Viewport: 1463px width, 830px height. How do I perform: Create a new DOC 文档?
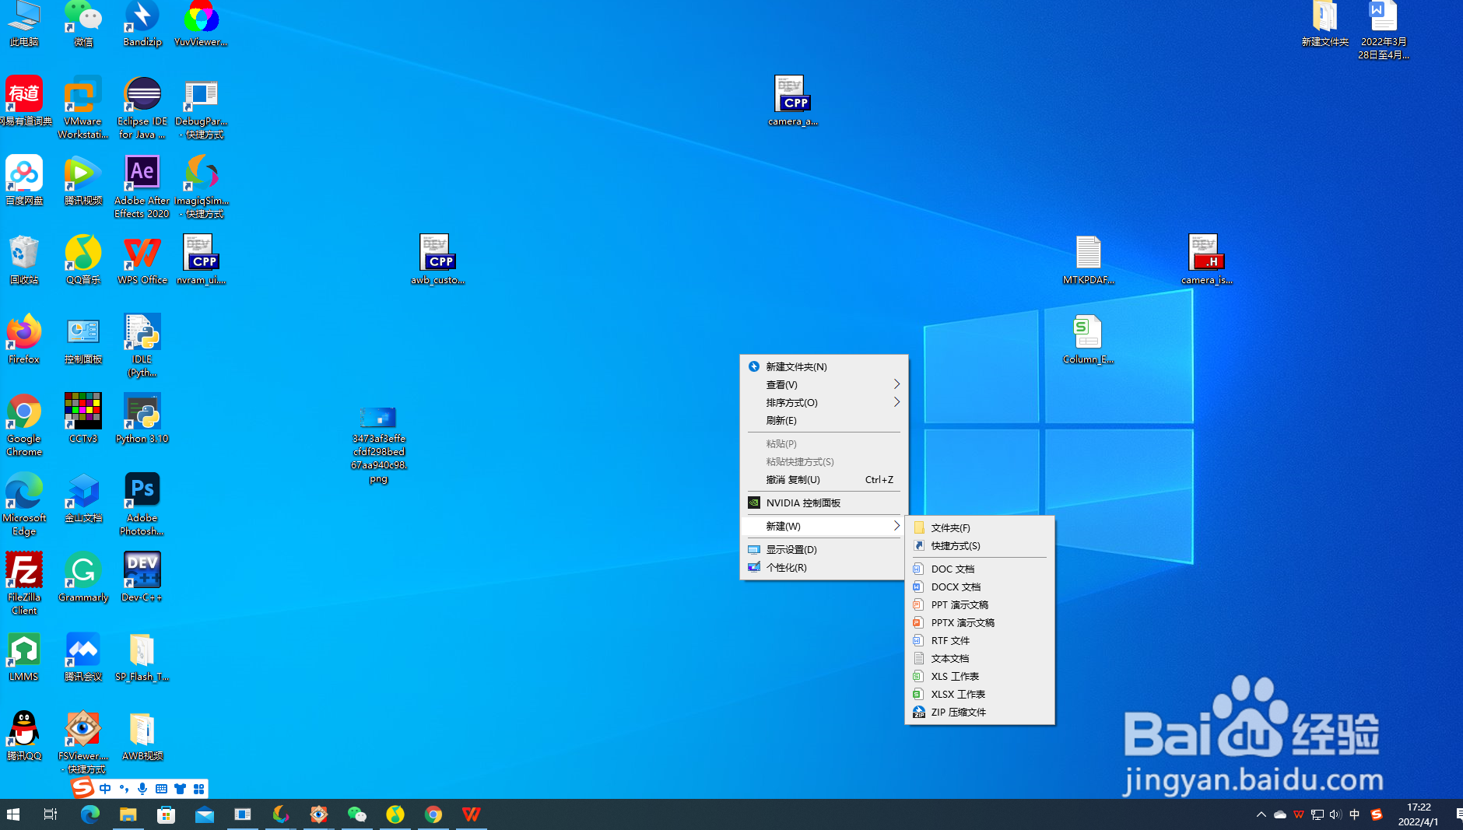[980, 569]
